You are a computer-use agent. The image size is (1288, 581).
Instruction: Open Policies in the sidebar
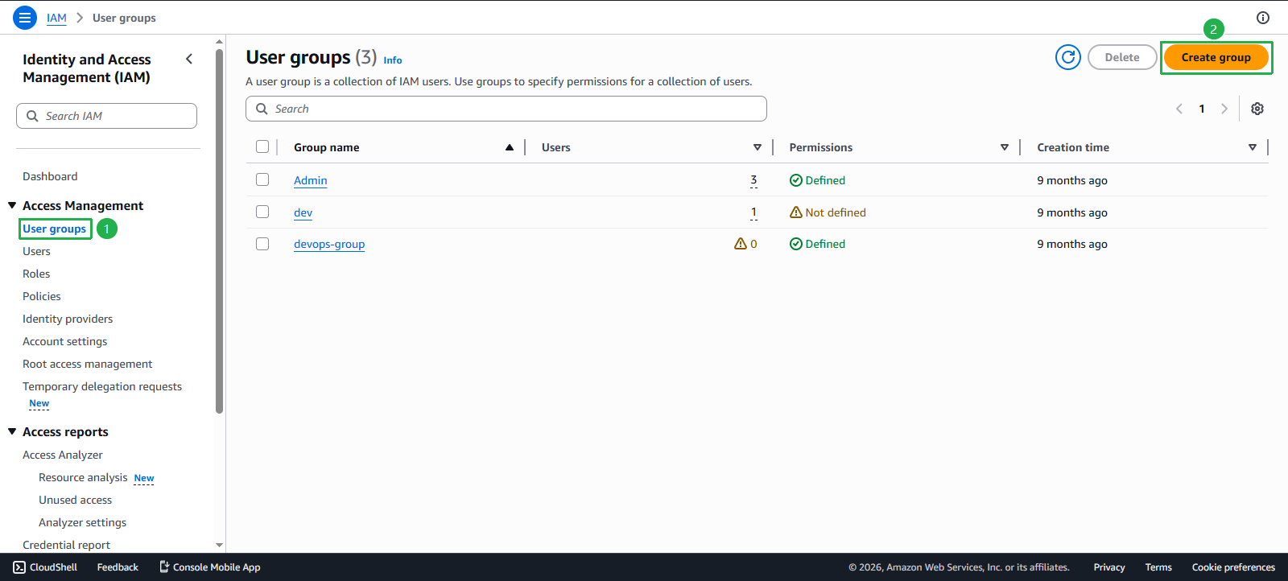coord(42,296)
